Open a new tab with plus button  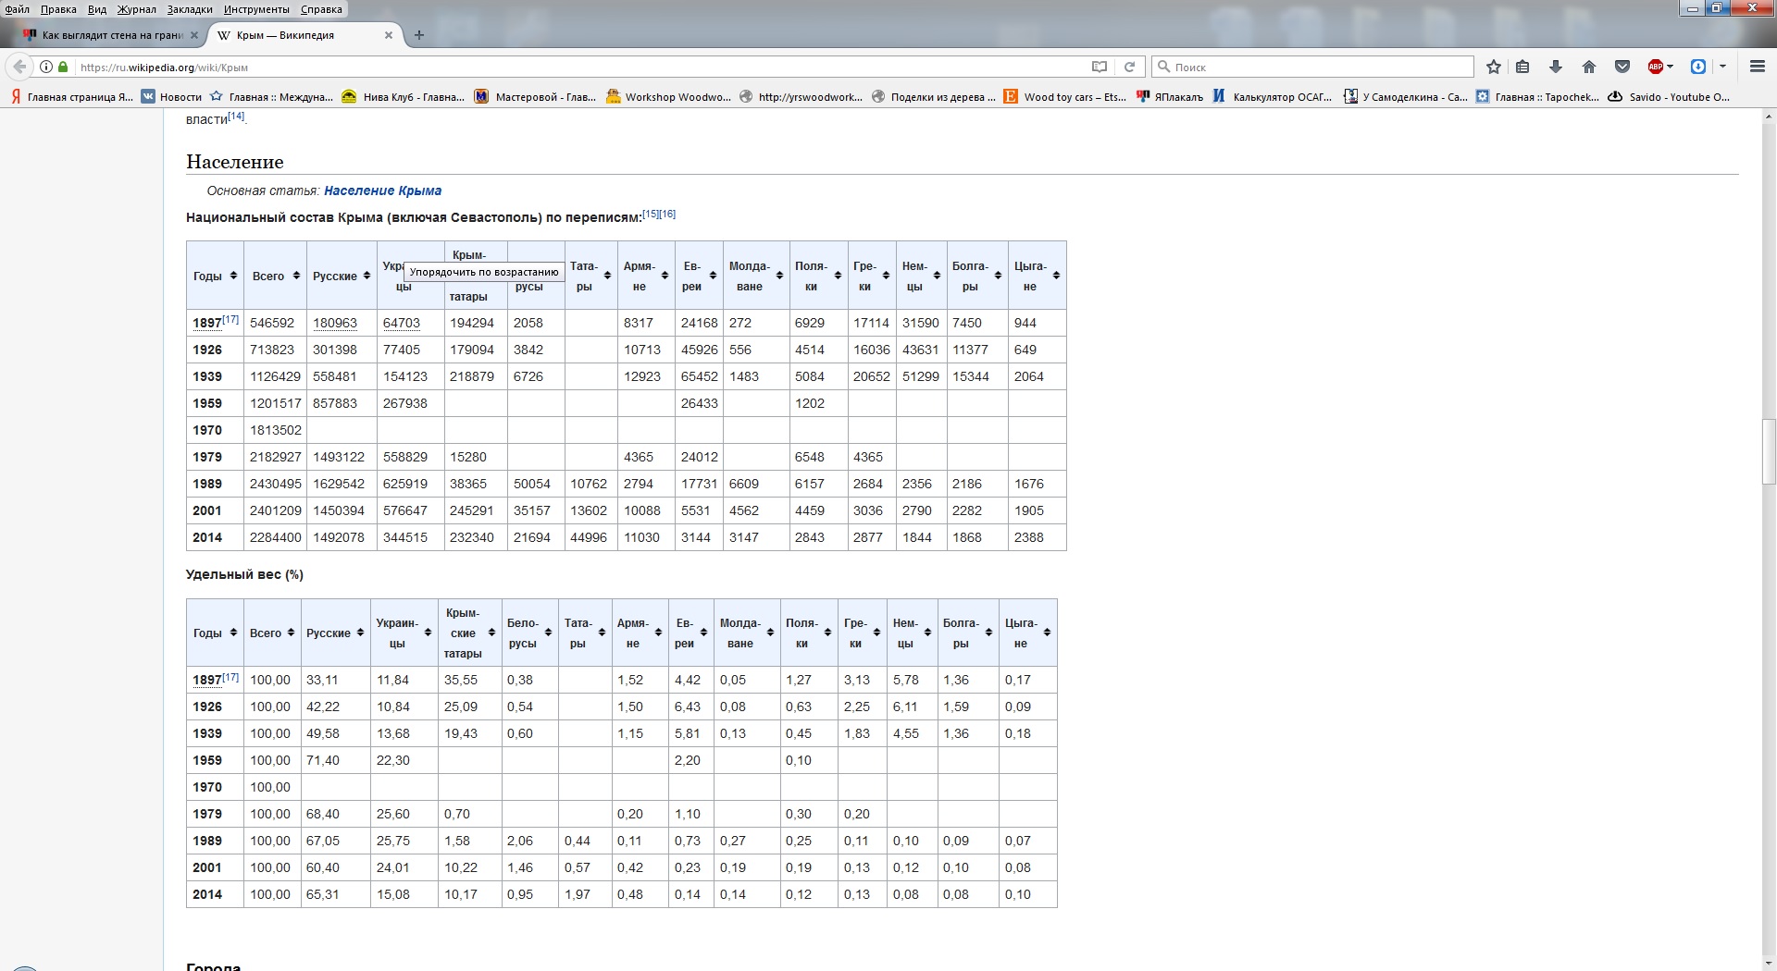pyautogui.click(x=419, y=35)
